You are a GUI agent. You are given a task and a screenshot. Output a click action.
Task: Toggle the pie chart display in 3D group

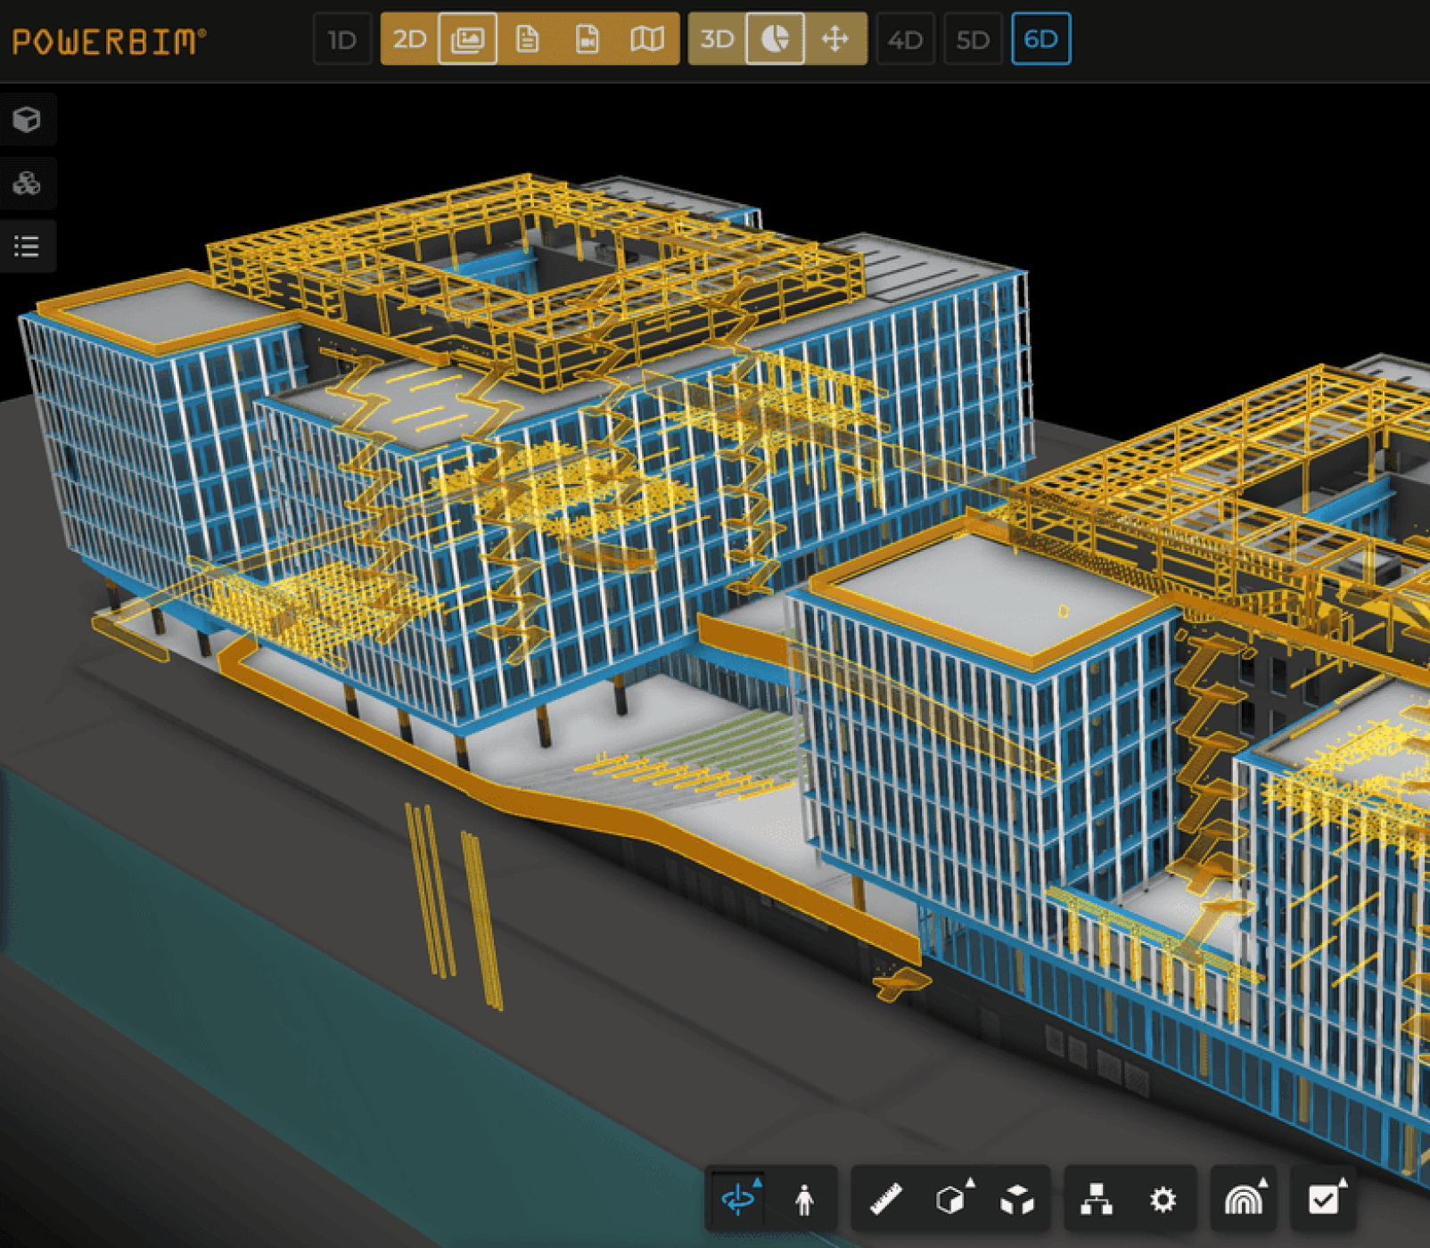point(775,39)
